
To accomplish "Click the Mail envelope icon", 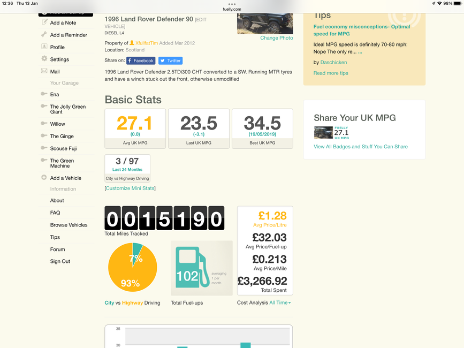I will [44, 71].
